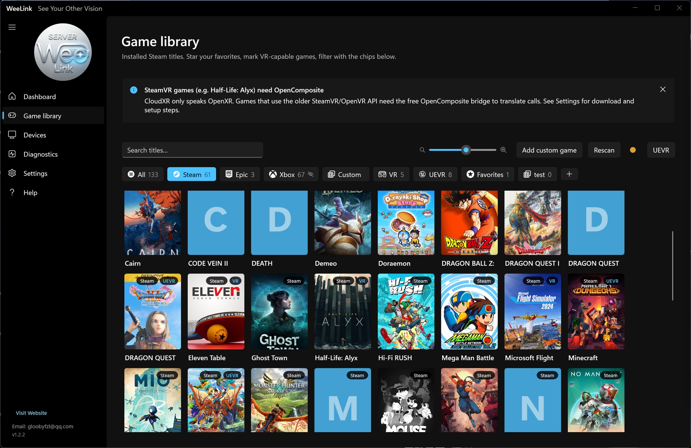Image resolution: width=691 pixels, height=448 pixels.
Task: Select the Epic 3 filter chip
Action: click(240, 174)
